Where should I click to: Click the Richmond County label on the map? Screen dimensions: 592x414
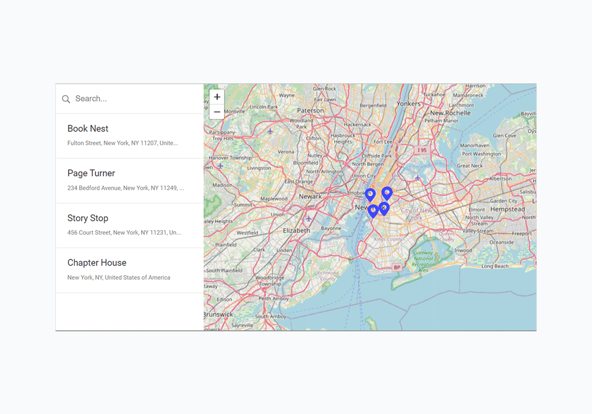[328, 276]
